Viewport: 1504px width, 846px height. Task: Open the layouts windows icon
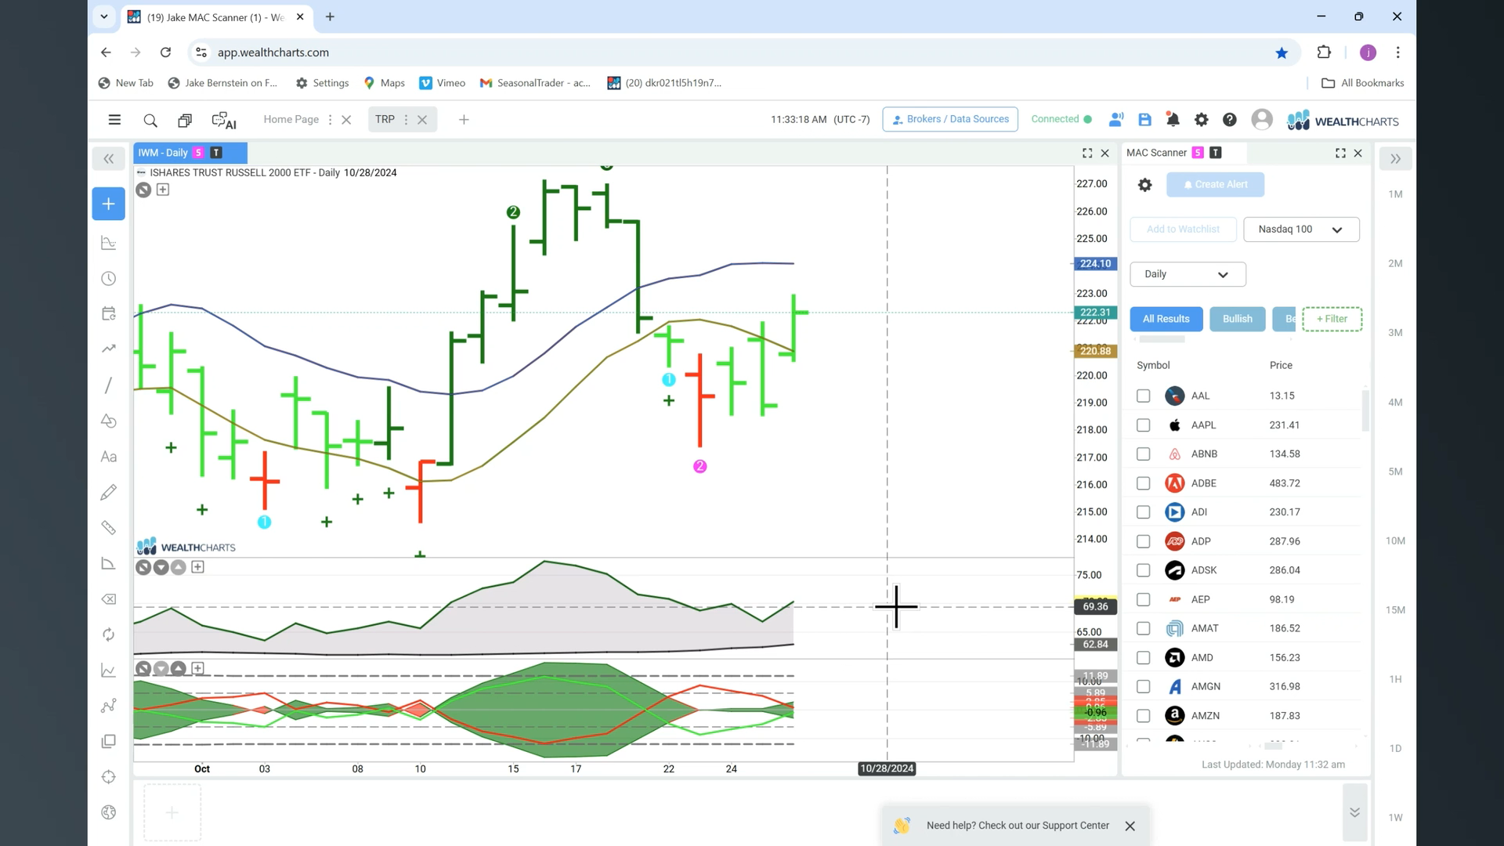(185, 120)
